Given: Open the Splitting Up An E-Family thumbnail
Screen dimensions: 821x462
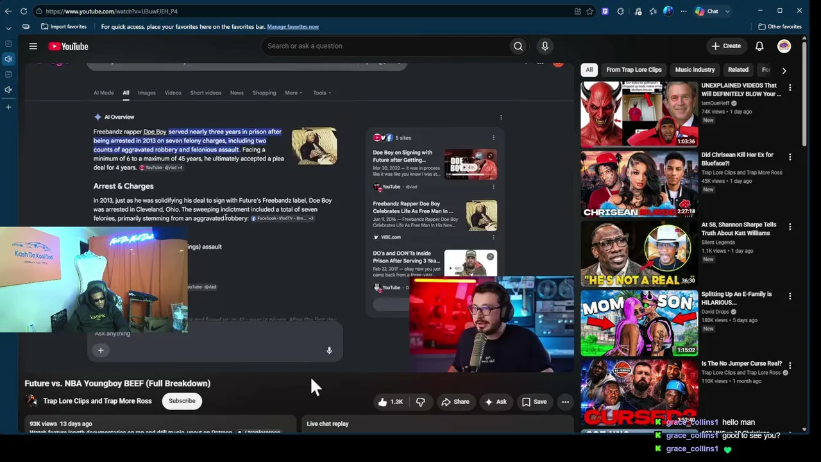Looking at the screenshot, I should (639, 323).
